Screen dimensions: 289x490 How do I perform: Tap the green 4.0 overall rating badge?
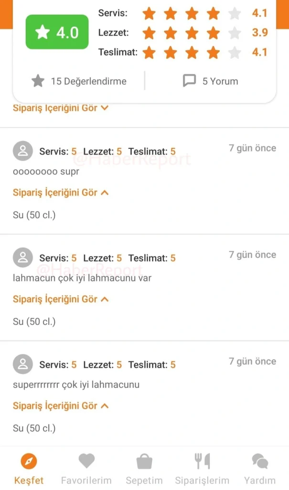click(x=57, y=32)
